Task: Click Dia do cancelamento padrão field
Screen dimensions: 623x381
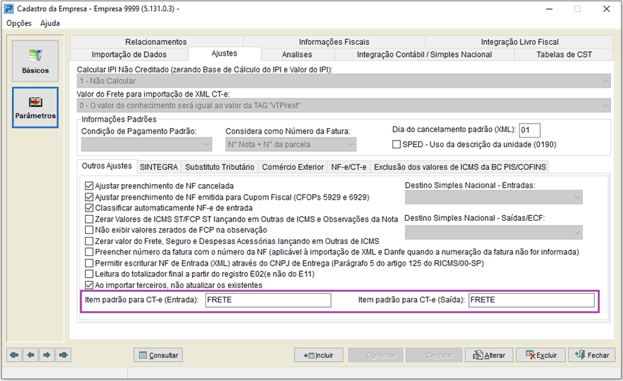Action: [529, 130]
